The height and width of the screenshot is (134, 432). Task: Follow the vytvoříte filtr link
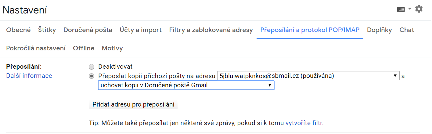[304, 123]
